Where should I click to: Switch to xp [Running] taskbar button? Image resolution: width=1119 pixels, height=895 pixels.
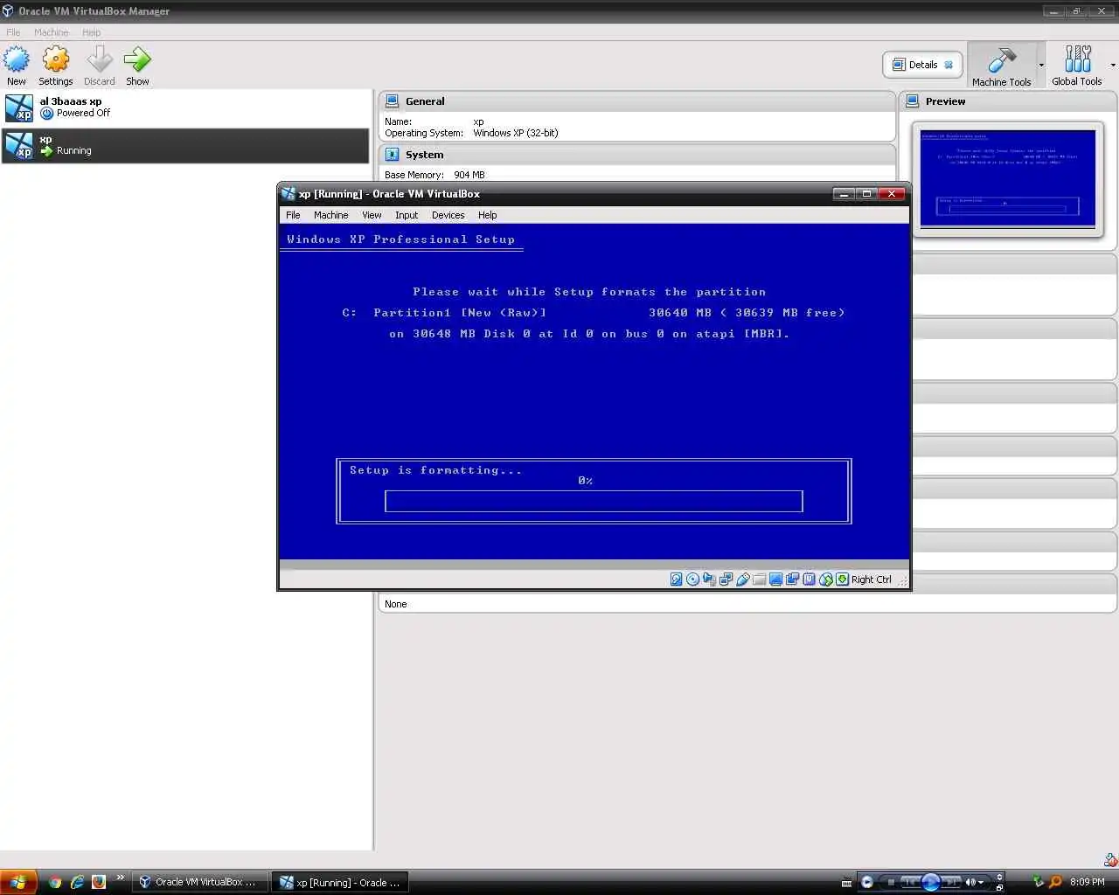(339, 882)
